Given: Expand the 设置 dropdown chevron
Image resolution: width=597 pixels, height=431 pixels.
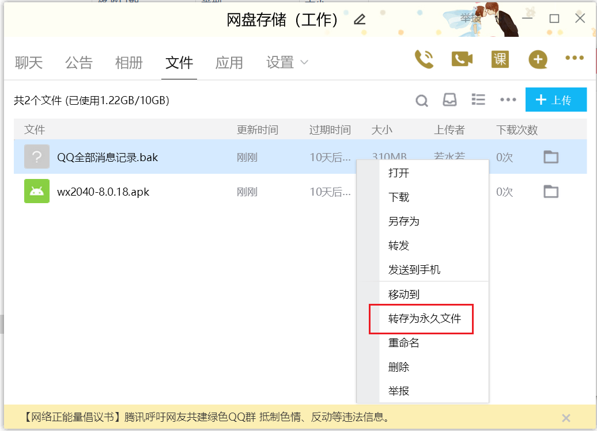Looking at the screenshot, I should coord(304,63).
